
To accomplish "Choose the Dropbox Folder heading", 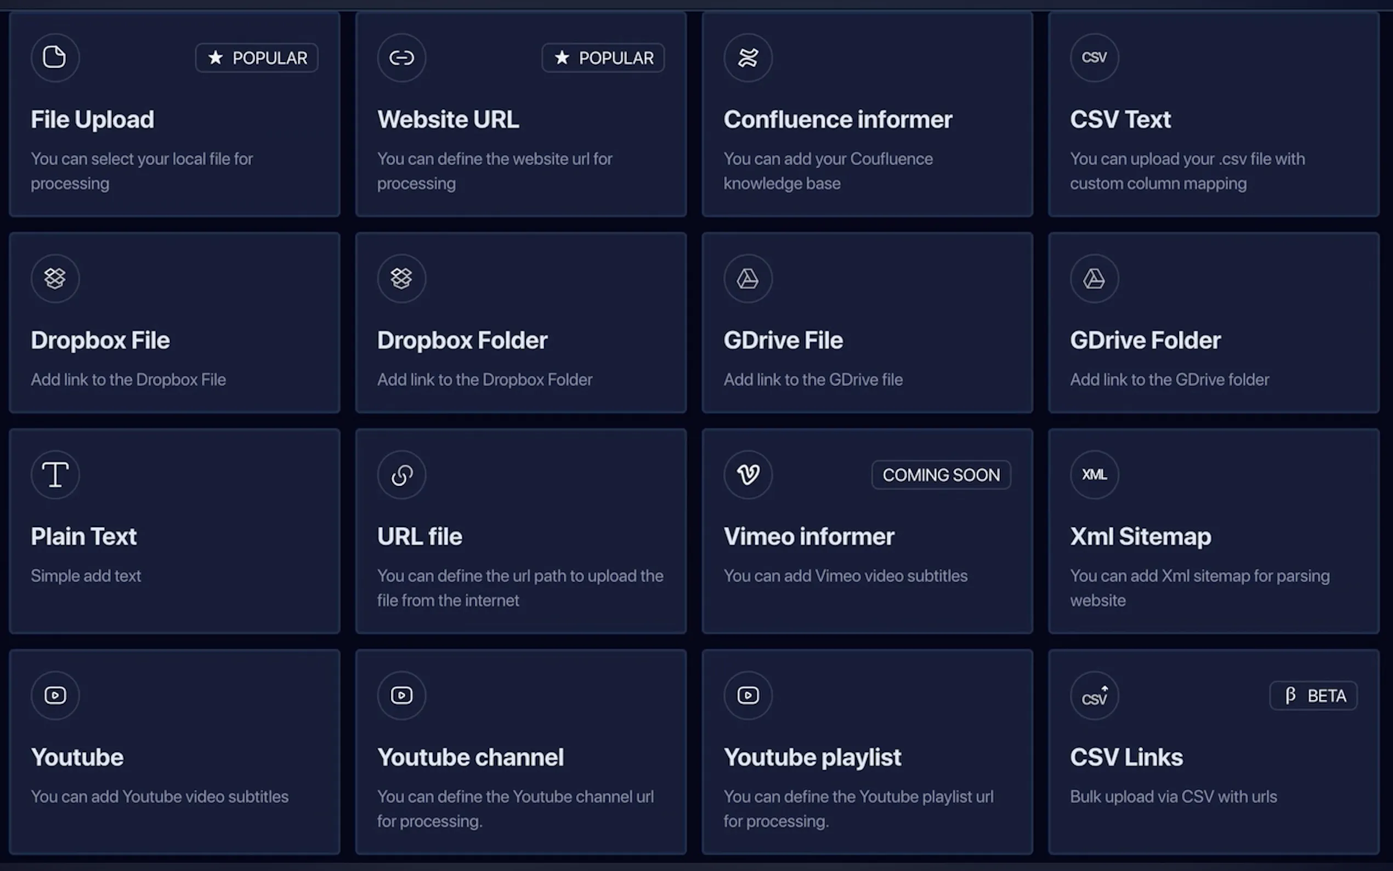I will coord(462,341).
